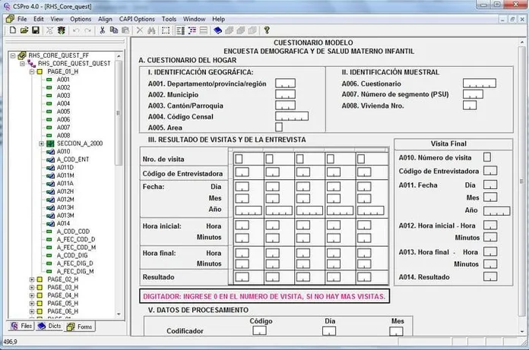Image resolution: width=529 pixels, height=350 pixels.
Task: Collapse the RHS_CORE_QUEST_QUEST node
Action: point(22,63)
